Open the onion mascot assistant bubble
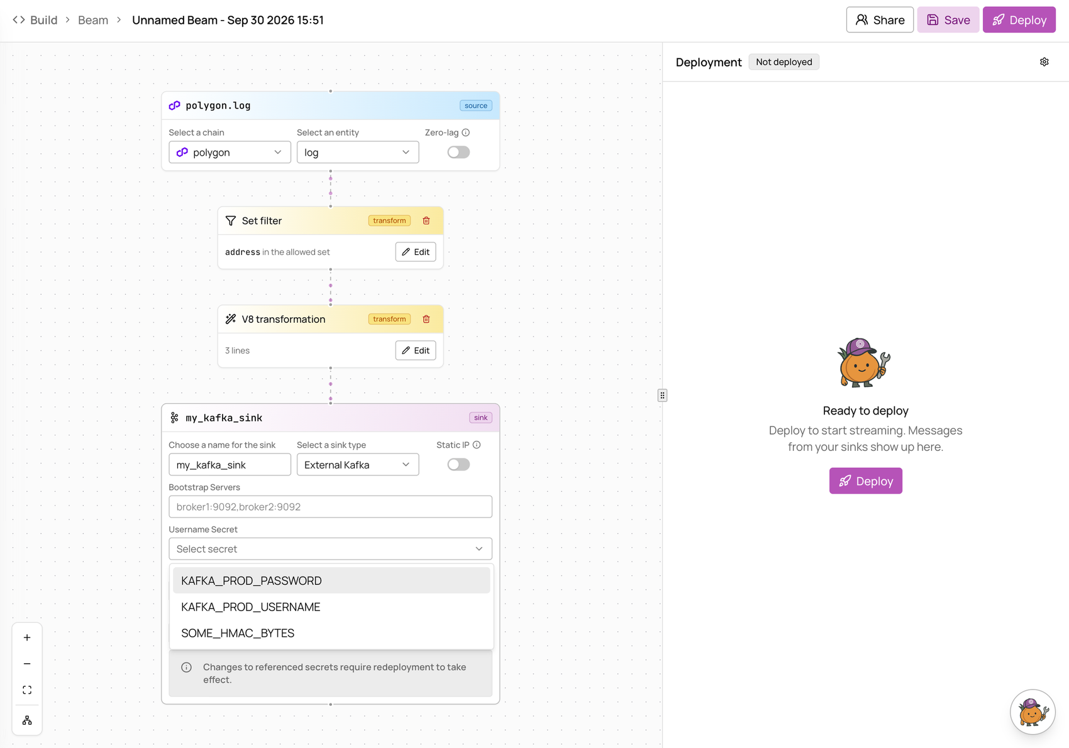Image resolution: width=1069 pixels, height=748 pixels. [x=1033, y=712]
